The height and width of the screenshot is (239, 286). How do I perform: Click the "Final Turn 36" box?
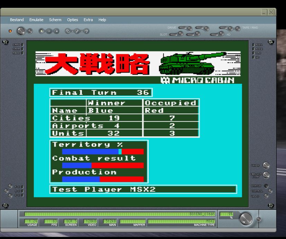101,92
